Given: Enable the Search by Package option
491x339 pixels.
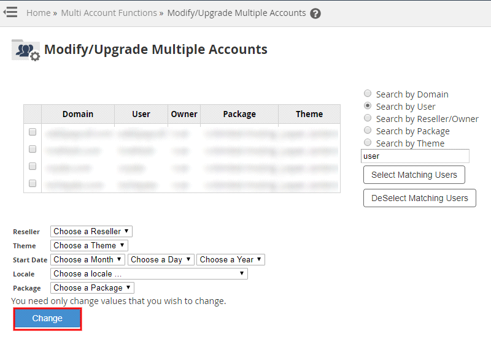Looking at the screenshot, I should pos(368,131).
